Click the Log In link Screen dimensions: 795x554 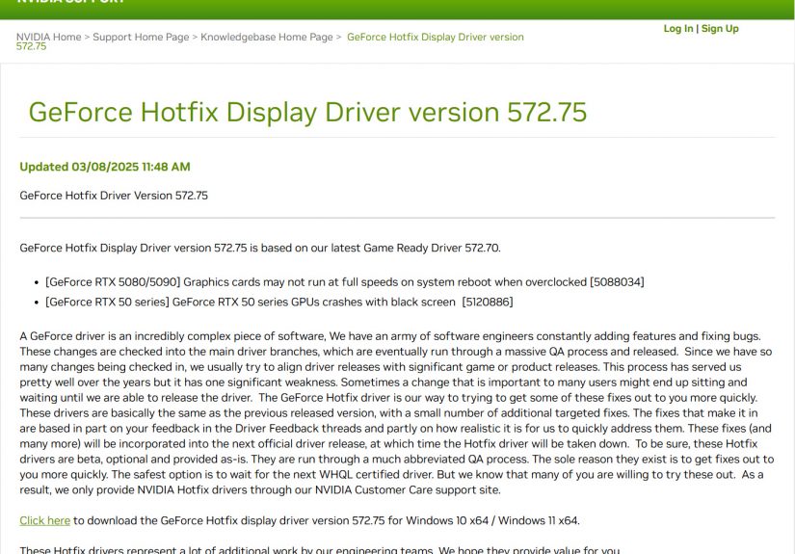click(678, 28)
